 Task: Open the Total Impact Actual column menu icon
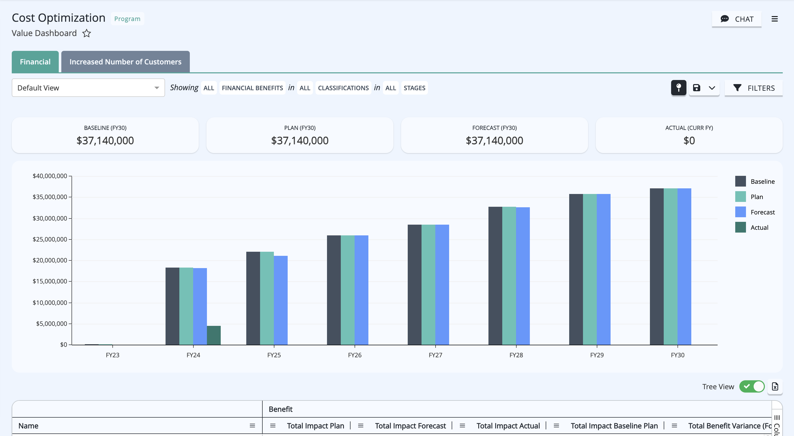462,426
